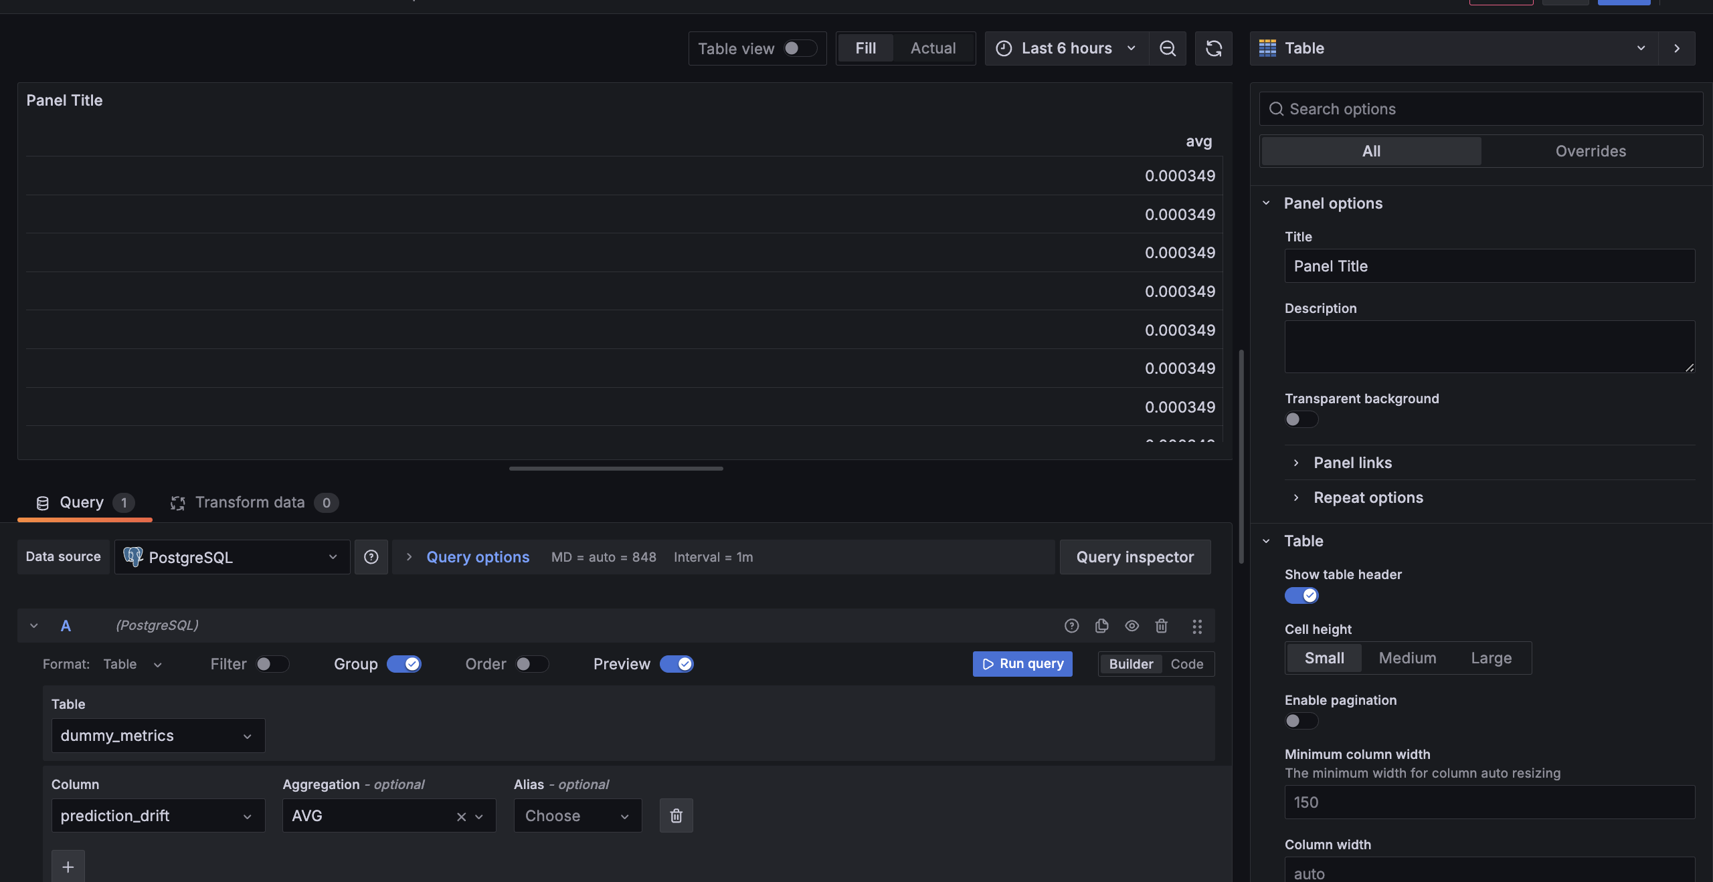This screenshot has width=1713, height=882.
Task: Disable the Group toggle
Action: [404, 664]
